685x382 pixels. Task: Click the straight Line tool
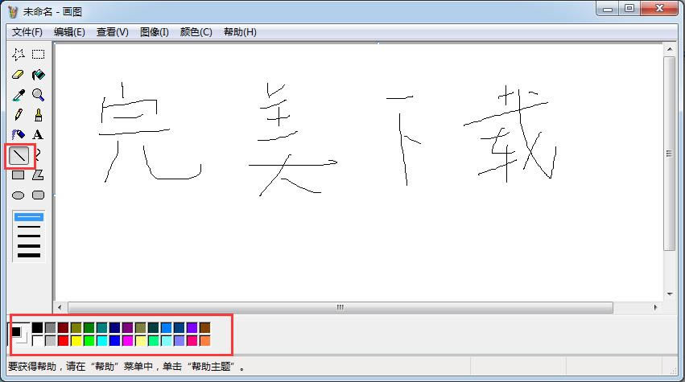pos(19,155)
